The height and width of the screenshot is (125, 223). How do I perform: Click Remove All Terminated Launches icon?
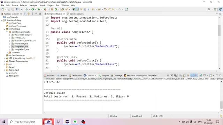[x=176, y=75]
